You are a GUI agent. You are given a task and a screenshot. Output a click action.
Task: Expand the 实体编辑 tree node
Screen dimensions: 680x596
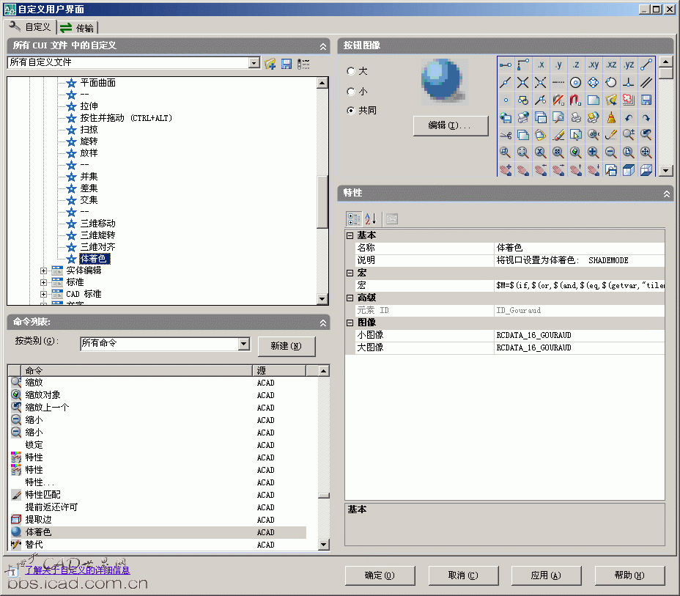point(44,271)
